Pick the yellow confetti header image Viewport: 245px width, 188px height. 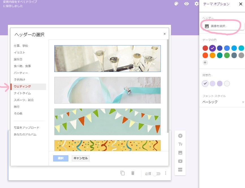[107, 146]
